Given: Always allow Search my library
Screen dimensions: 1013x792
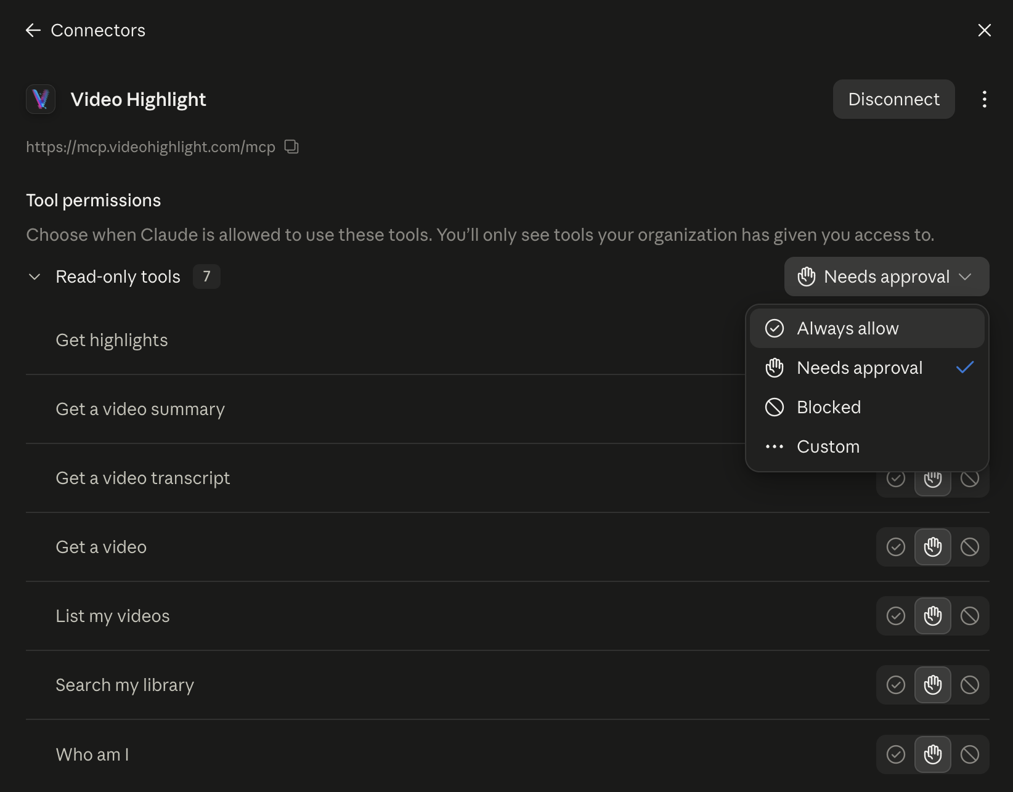Looking at the screenshot, I should click(895, 685).
